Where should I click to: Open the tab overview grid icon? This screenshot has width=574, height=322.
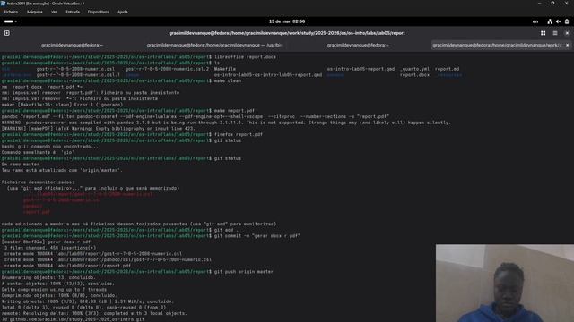(543, 33)
